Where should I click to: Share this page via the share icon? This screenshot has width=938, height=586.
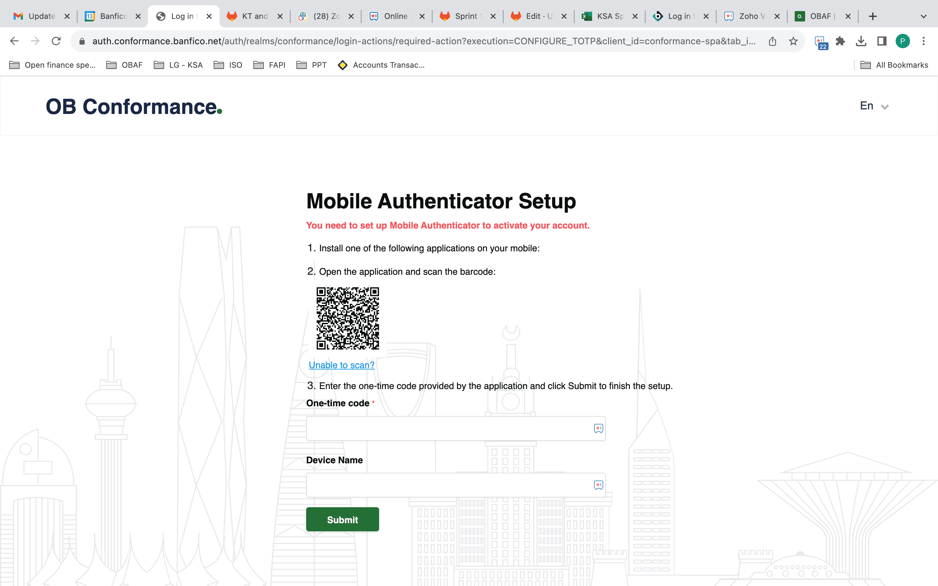773,41
